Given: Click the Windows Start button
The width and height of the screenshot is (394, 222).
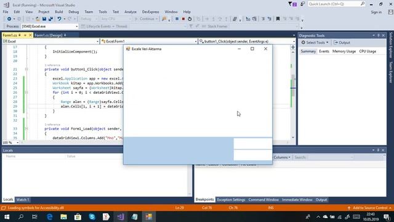Looking at the screenshot, I should pyautogui.click(x=7, y=216).
